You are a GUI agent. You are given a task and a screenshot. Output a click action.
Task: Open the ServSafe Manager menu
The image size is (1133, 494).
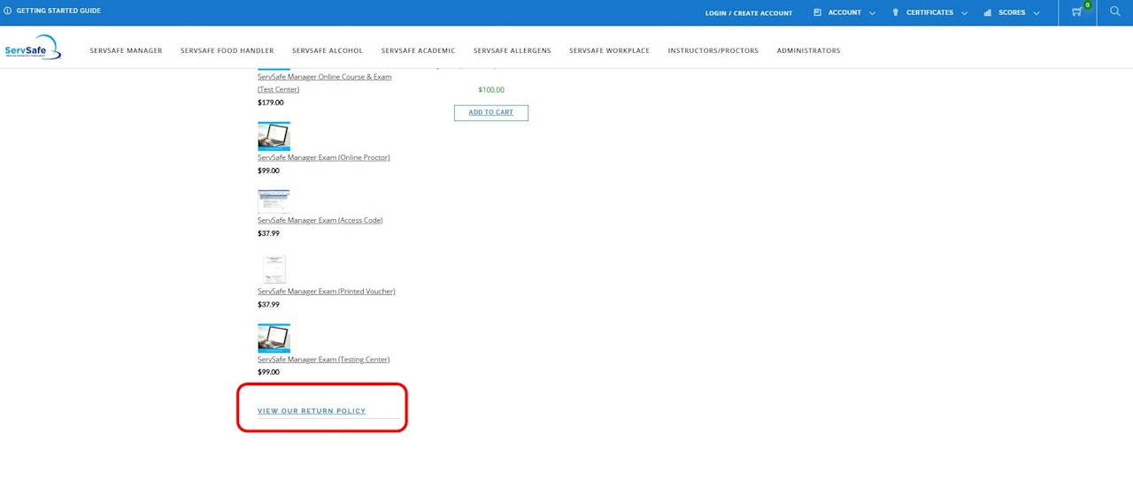click(126, 50)
